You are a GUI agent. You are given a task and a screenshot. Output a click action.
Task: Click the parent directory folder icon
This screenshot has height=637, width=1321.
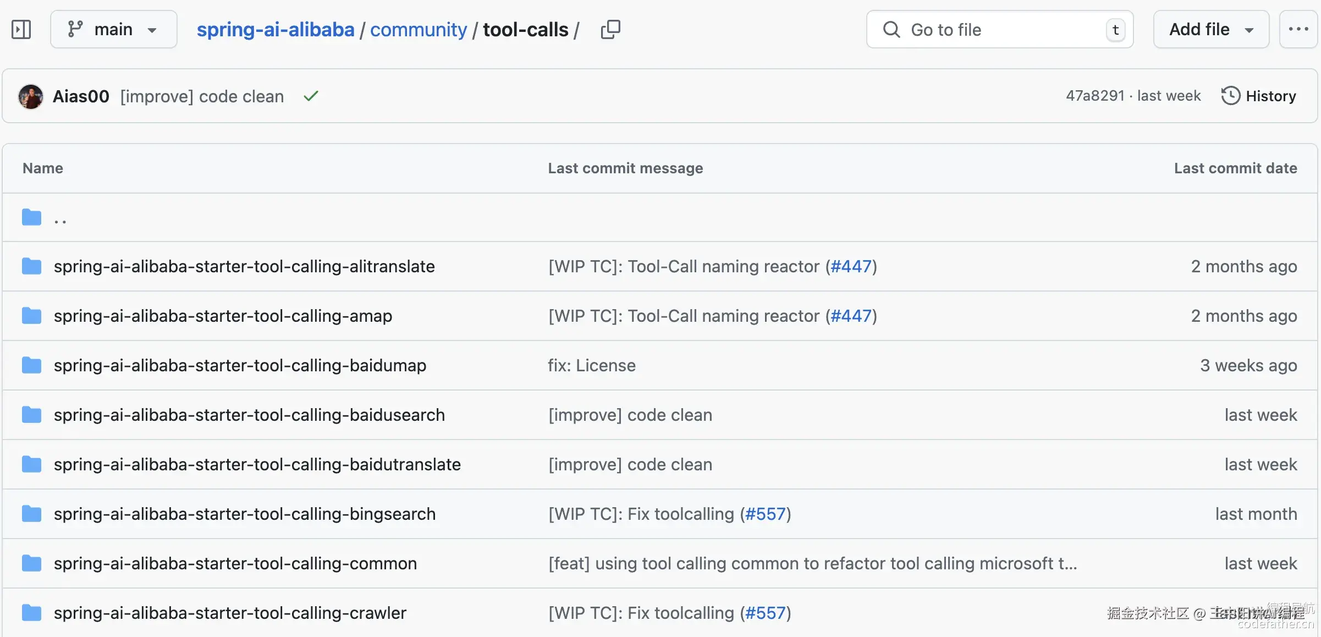31,217
